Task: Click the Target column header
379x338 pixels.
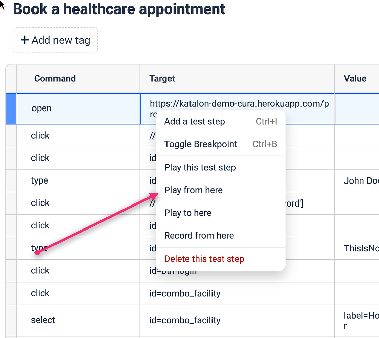Action: coord(162,78)
